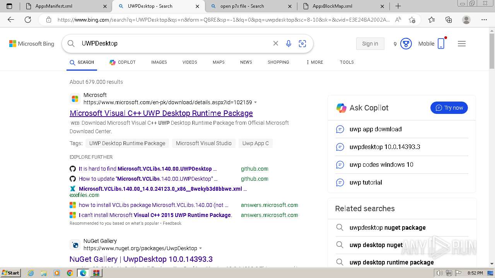Open WinRAR from taskbar
This screenshot has height=278, width=495.
(x=96, y=273)
